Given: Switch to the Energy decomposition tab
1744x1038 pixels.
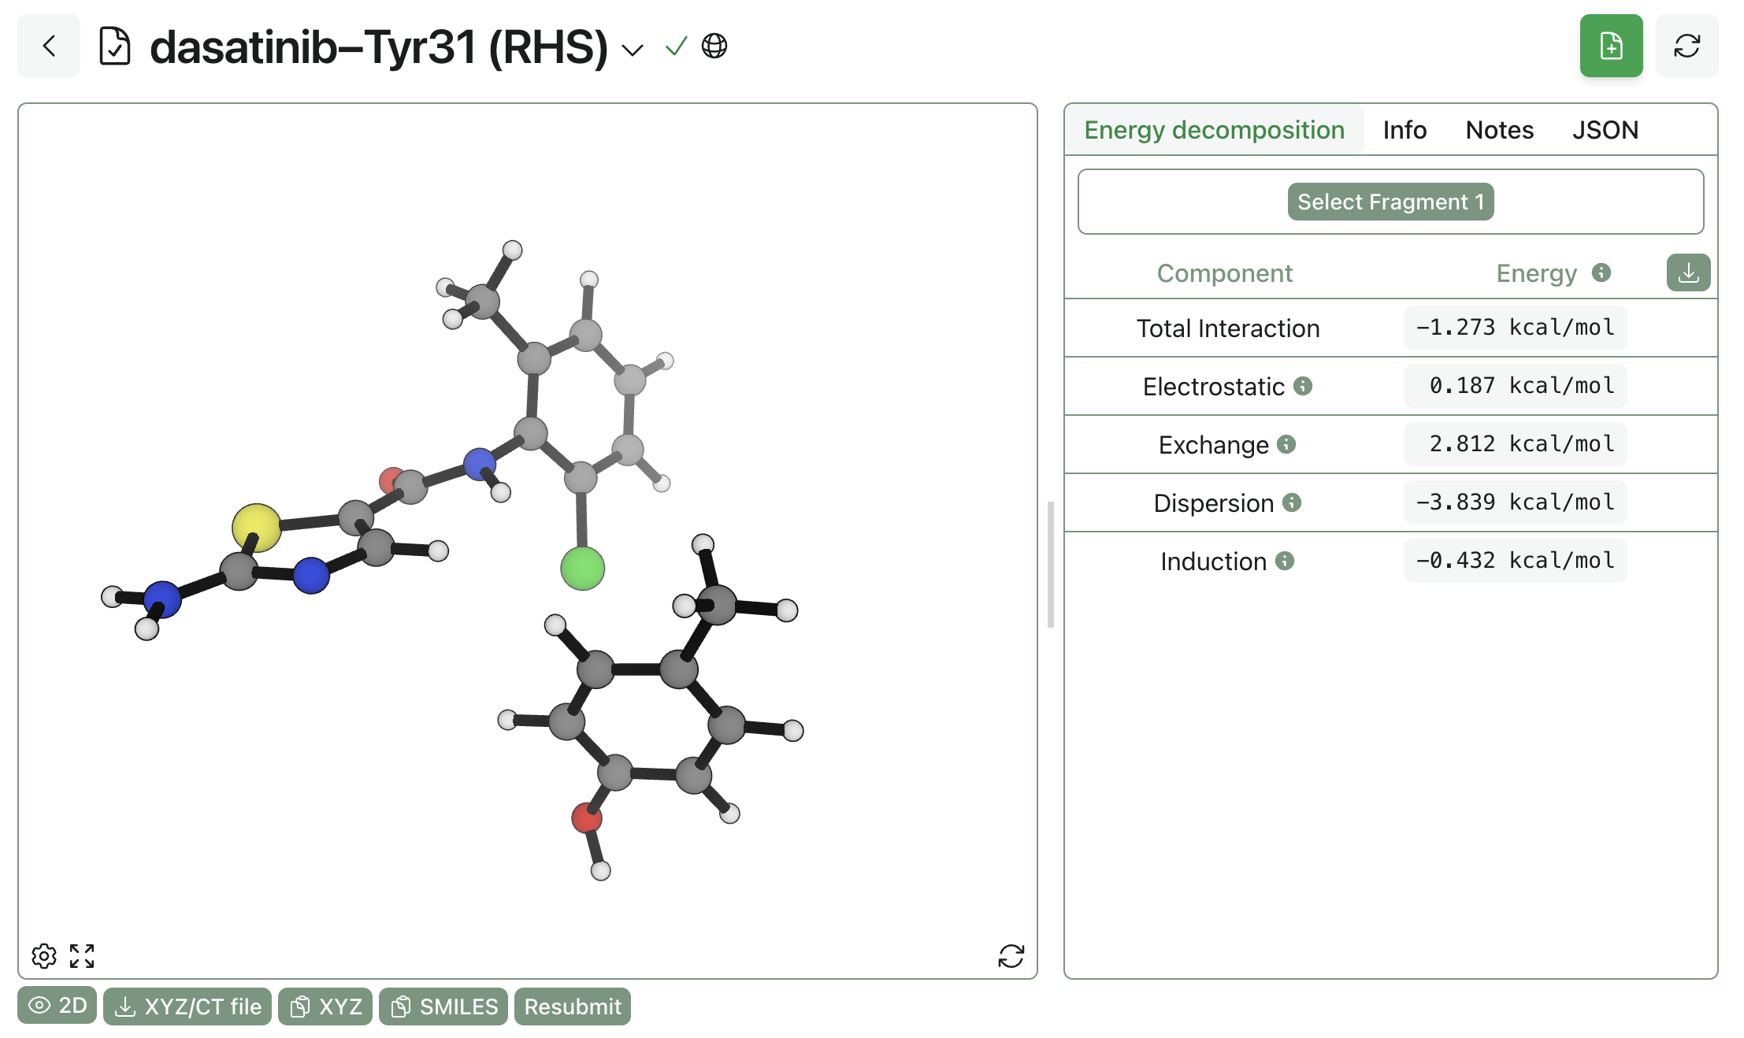Looking at the screenshot, I should click(1214, 130).
